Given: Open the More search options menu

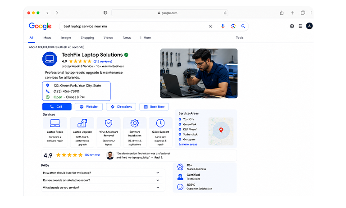Looking at the screenshot, I should (146, 38).
